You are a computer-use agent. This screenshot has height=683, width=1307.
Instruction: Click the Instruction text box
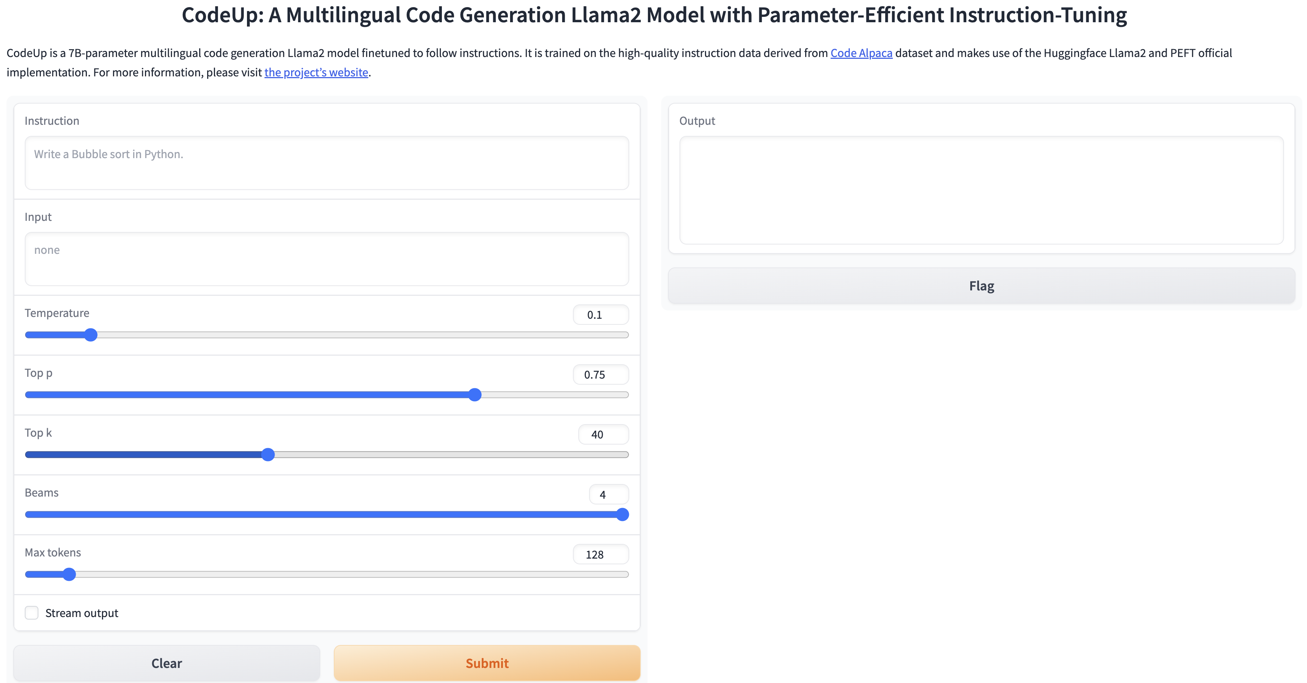(326, 163)
